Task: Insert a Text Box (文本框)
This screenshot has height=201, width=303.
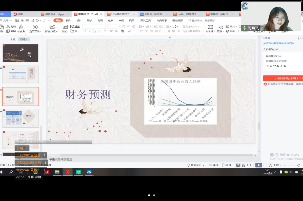Action: (x=210, y=28)
